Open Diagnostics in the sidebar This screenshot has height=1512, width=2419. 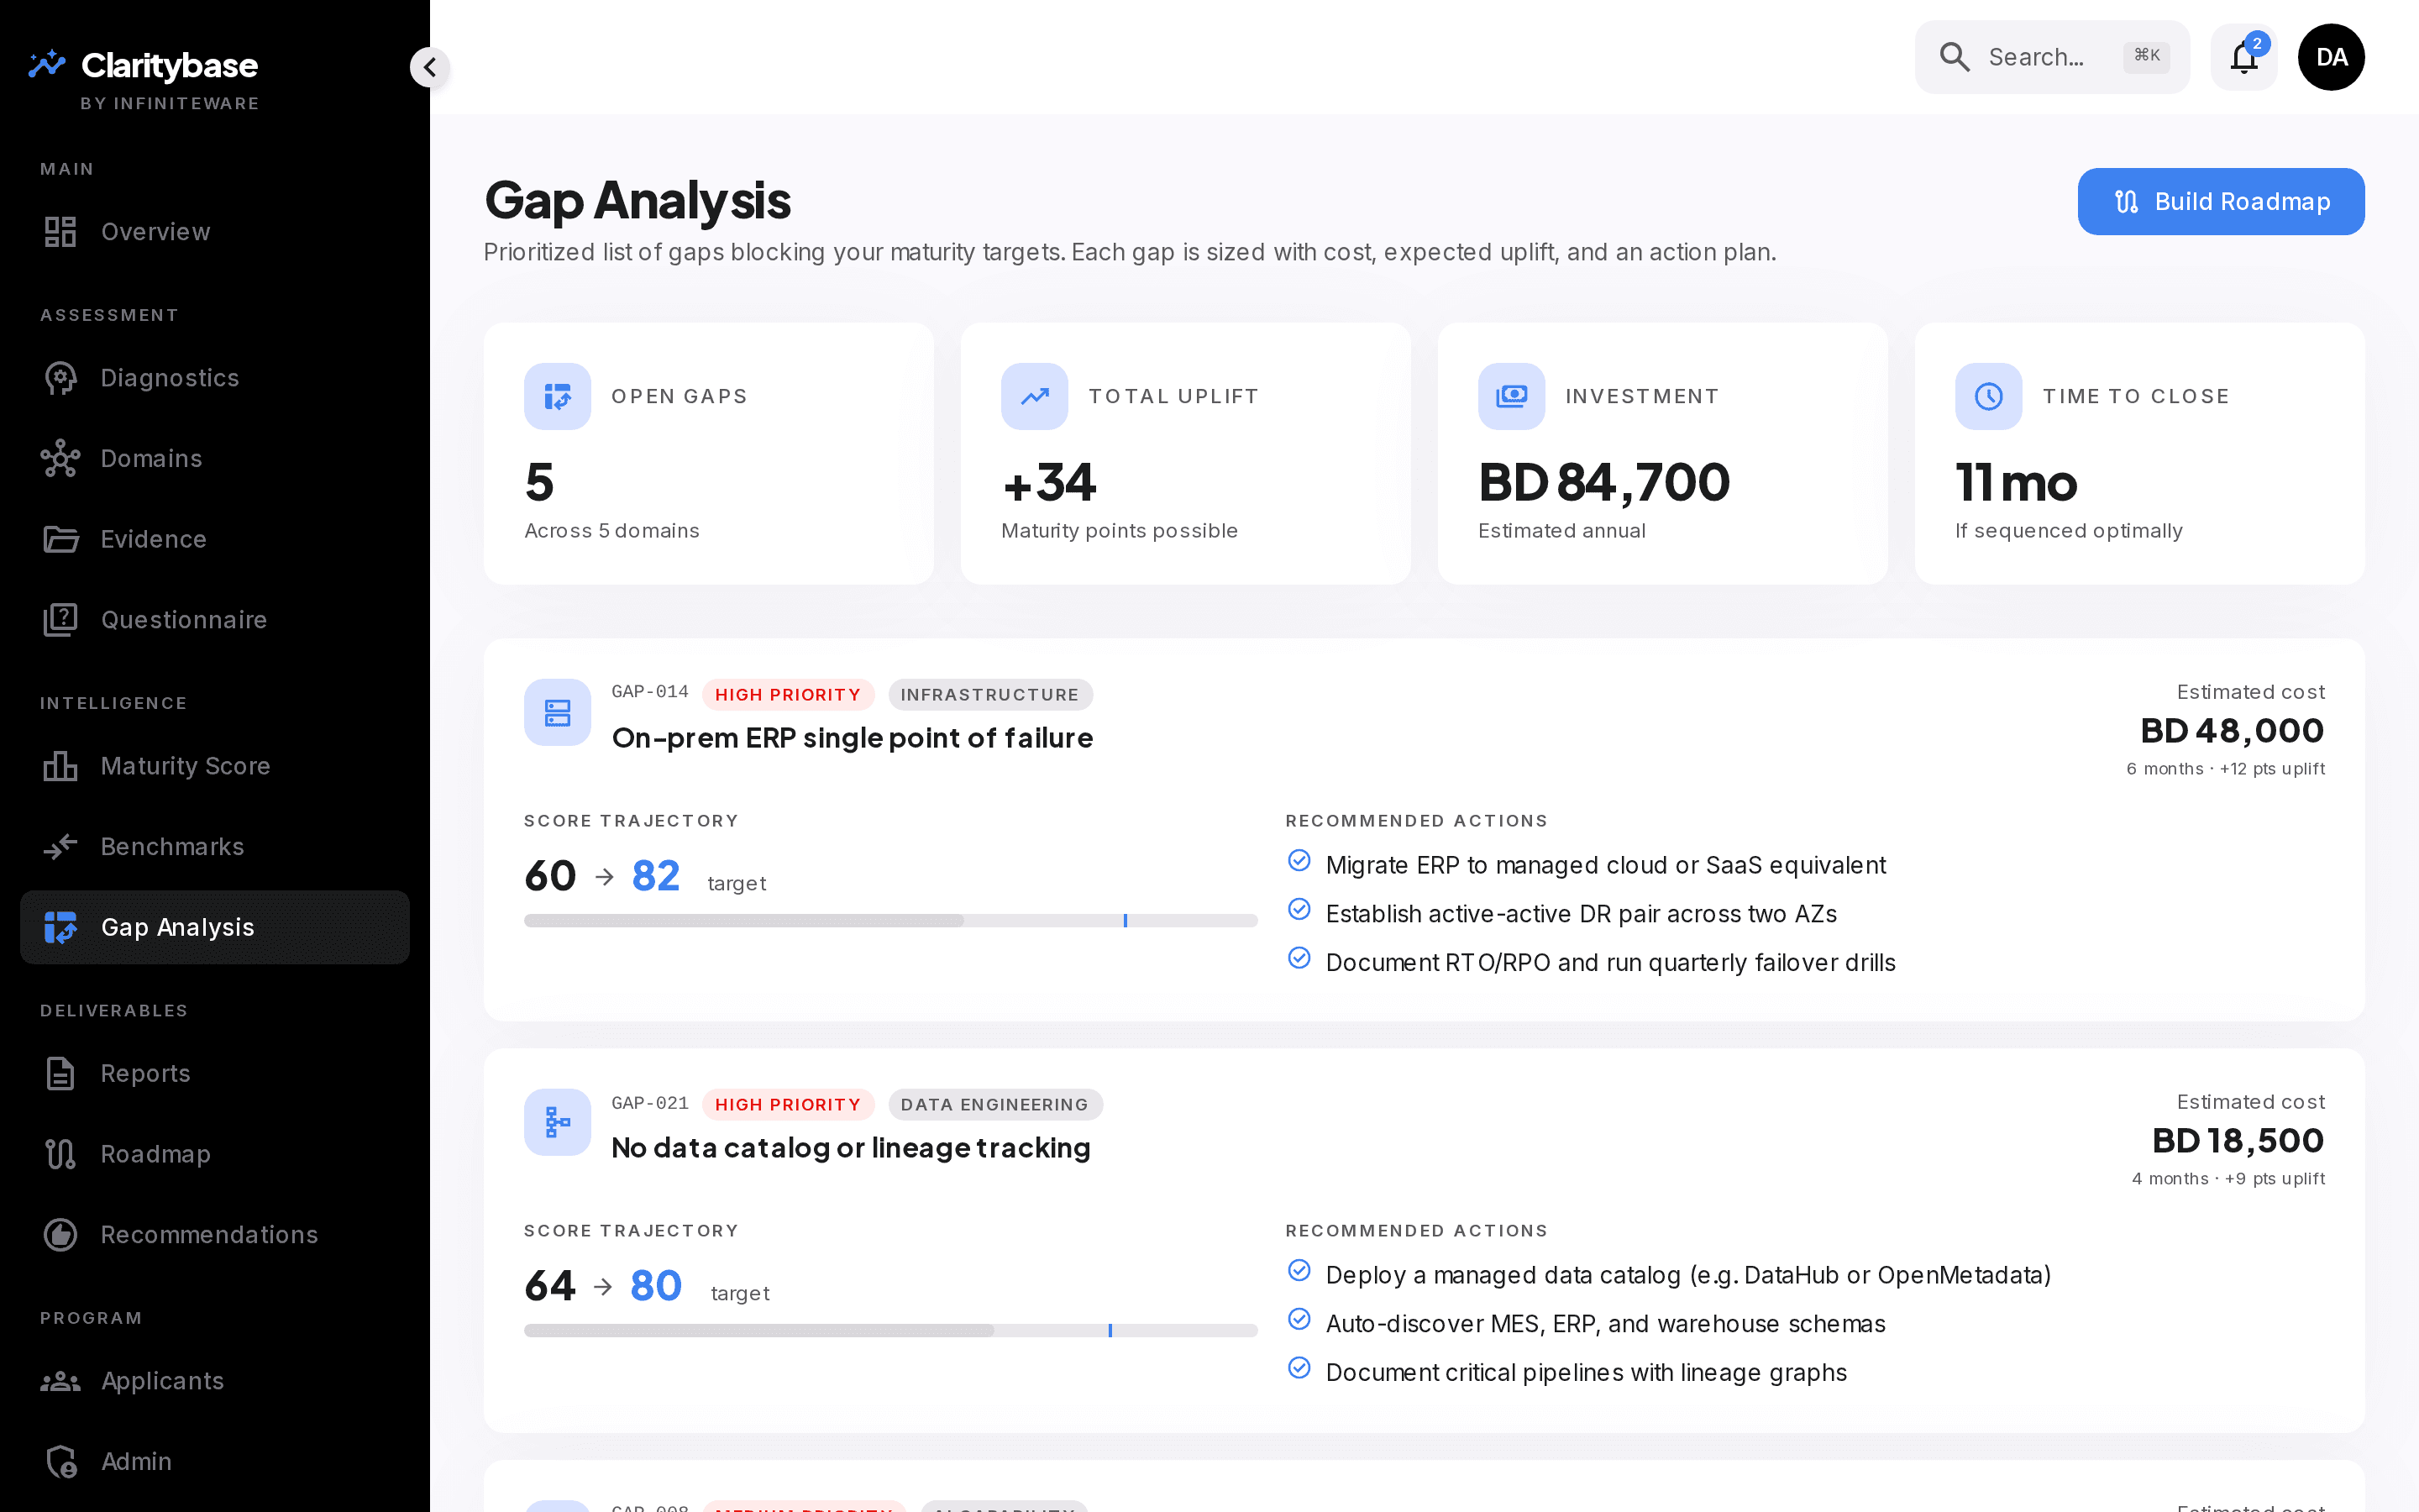215,378
